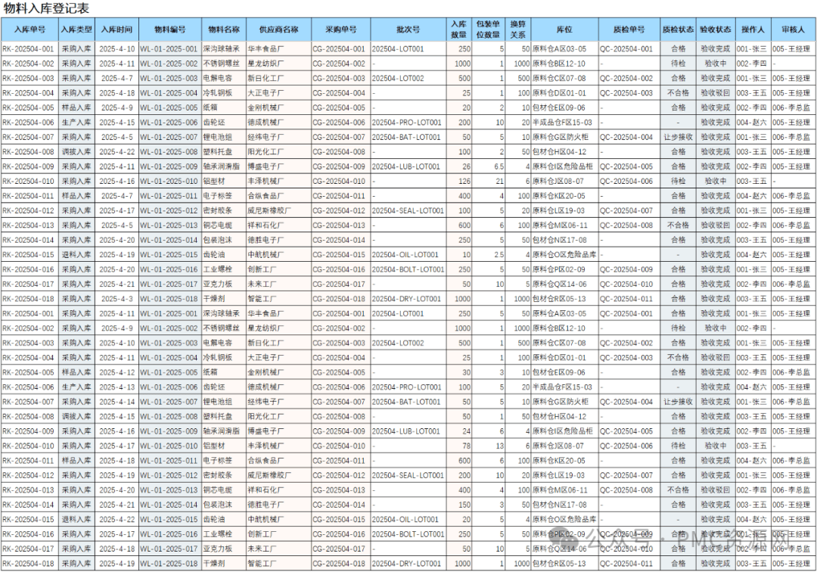Select the 批次号 column header
This screenshot has height=572, width=817.
click(408, 30)
